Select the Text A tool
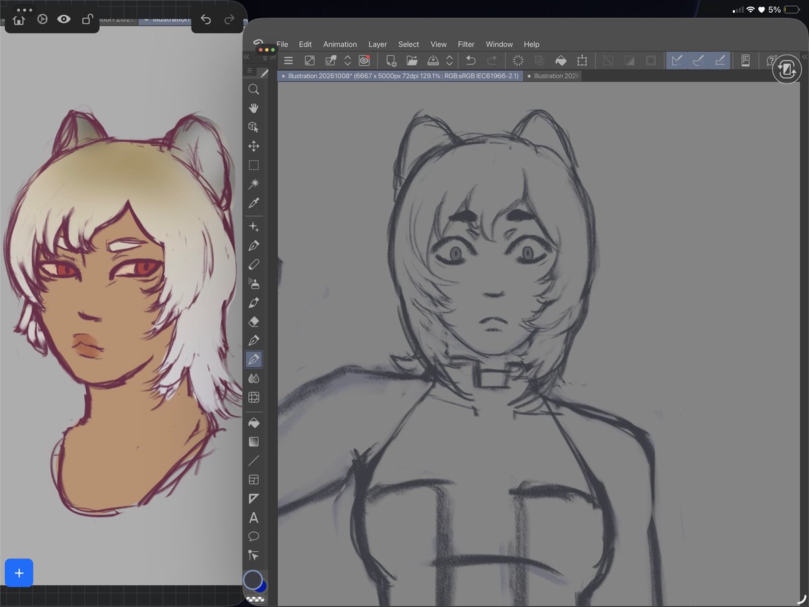The image size is (809, 607). click(253, 518)
